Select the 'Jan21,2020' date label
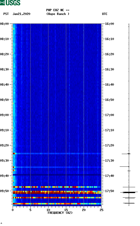 coord(22,14)
